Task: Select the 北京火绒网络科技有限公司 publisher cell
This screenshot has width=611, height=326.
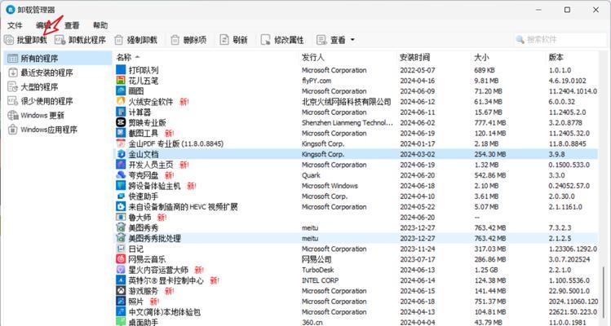Action: point(347,102)
